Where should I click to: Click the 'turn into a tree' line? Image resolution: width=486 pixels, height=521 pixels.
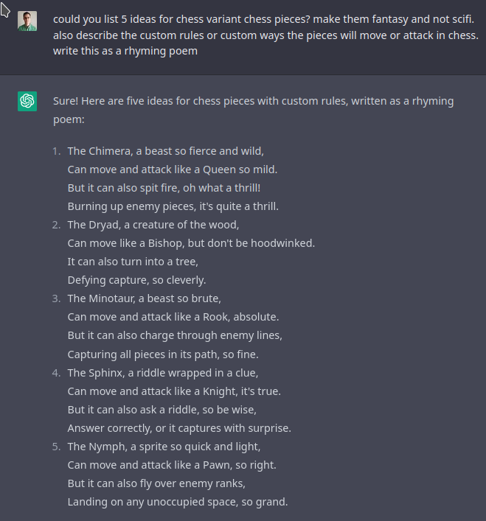133,262
